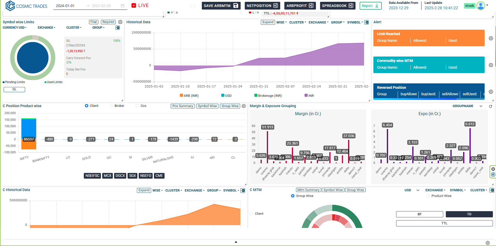Screen dimensions: 496x246
Task: Select Product Wise radio option
Action: point(428,196)
